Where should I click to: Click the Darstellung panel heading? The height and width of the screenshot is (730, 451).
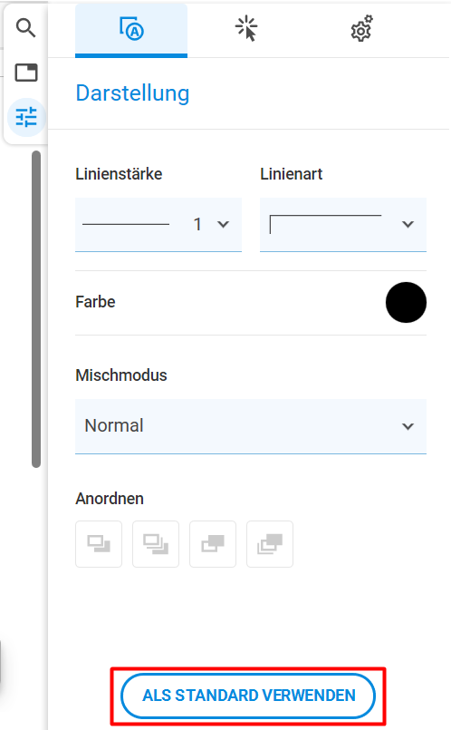132,93
